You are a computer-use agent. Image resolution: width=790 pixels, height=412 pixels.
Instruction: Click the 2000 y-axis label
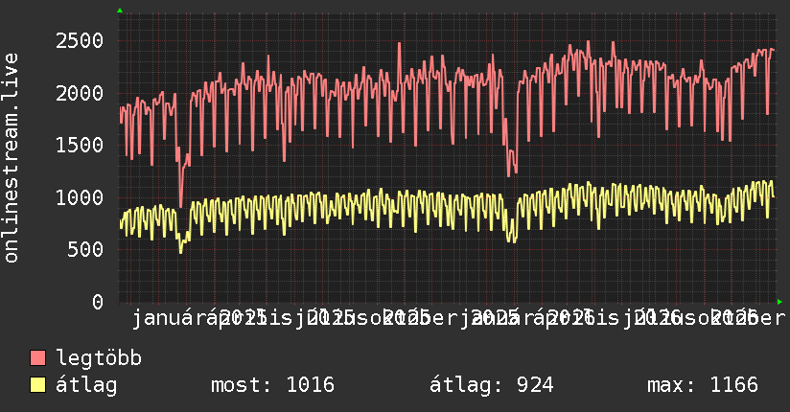tap(80, 93)
